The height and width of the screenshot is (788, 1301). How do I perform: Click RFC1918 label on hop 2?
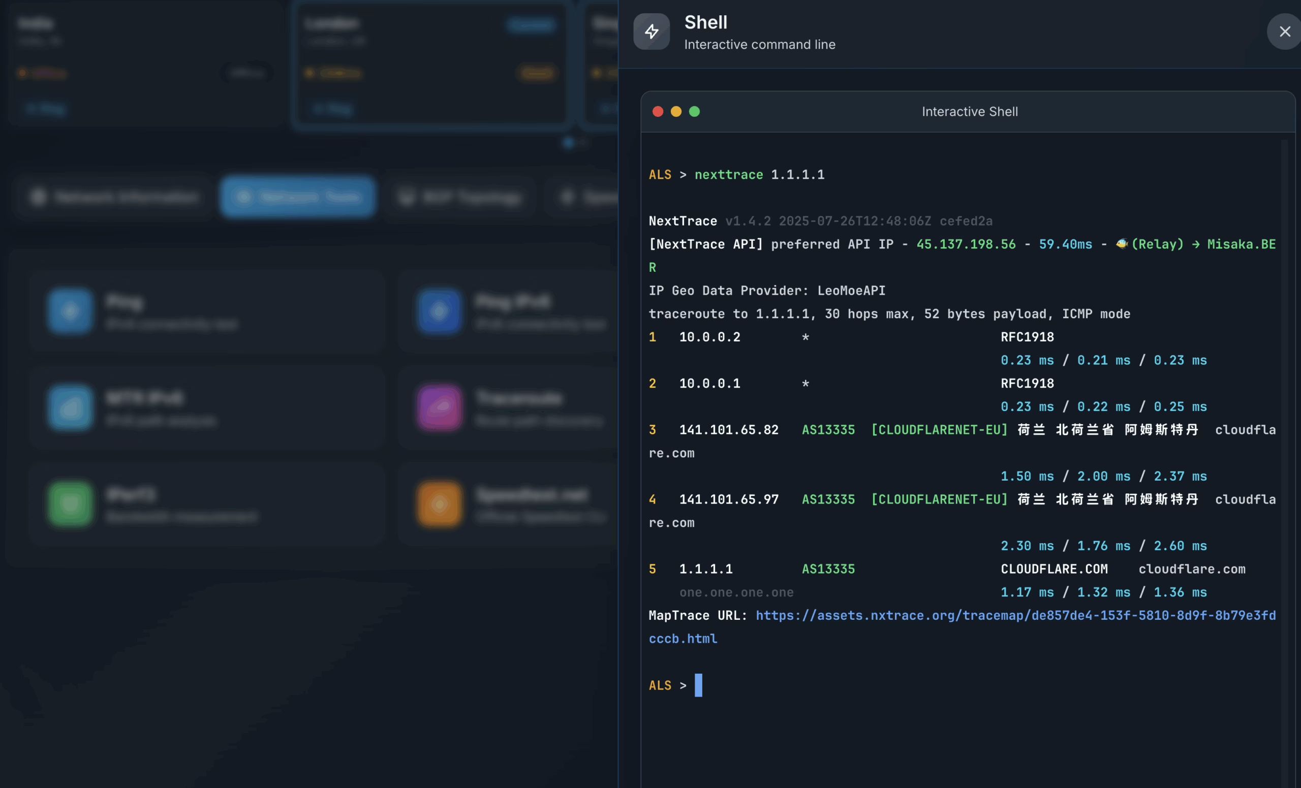[x=1027, y=384]
